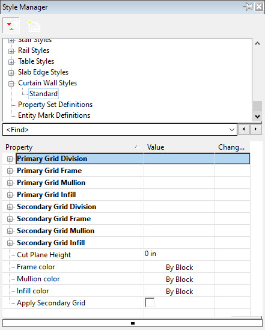This screenshot has height=330, width=265.
Task: Click the red-green arrows toolbar icon
Action: point(11,26)
